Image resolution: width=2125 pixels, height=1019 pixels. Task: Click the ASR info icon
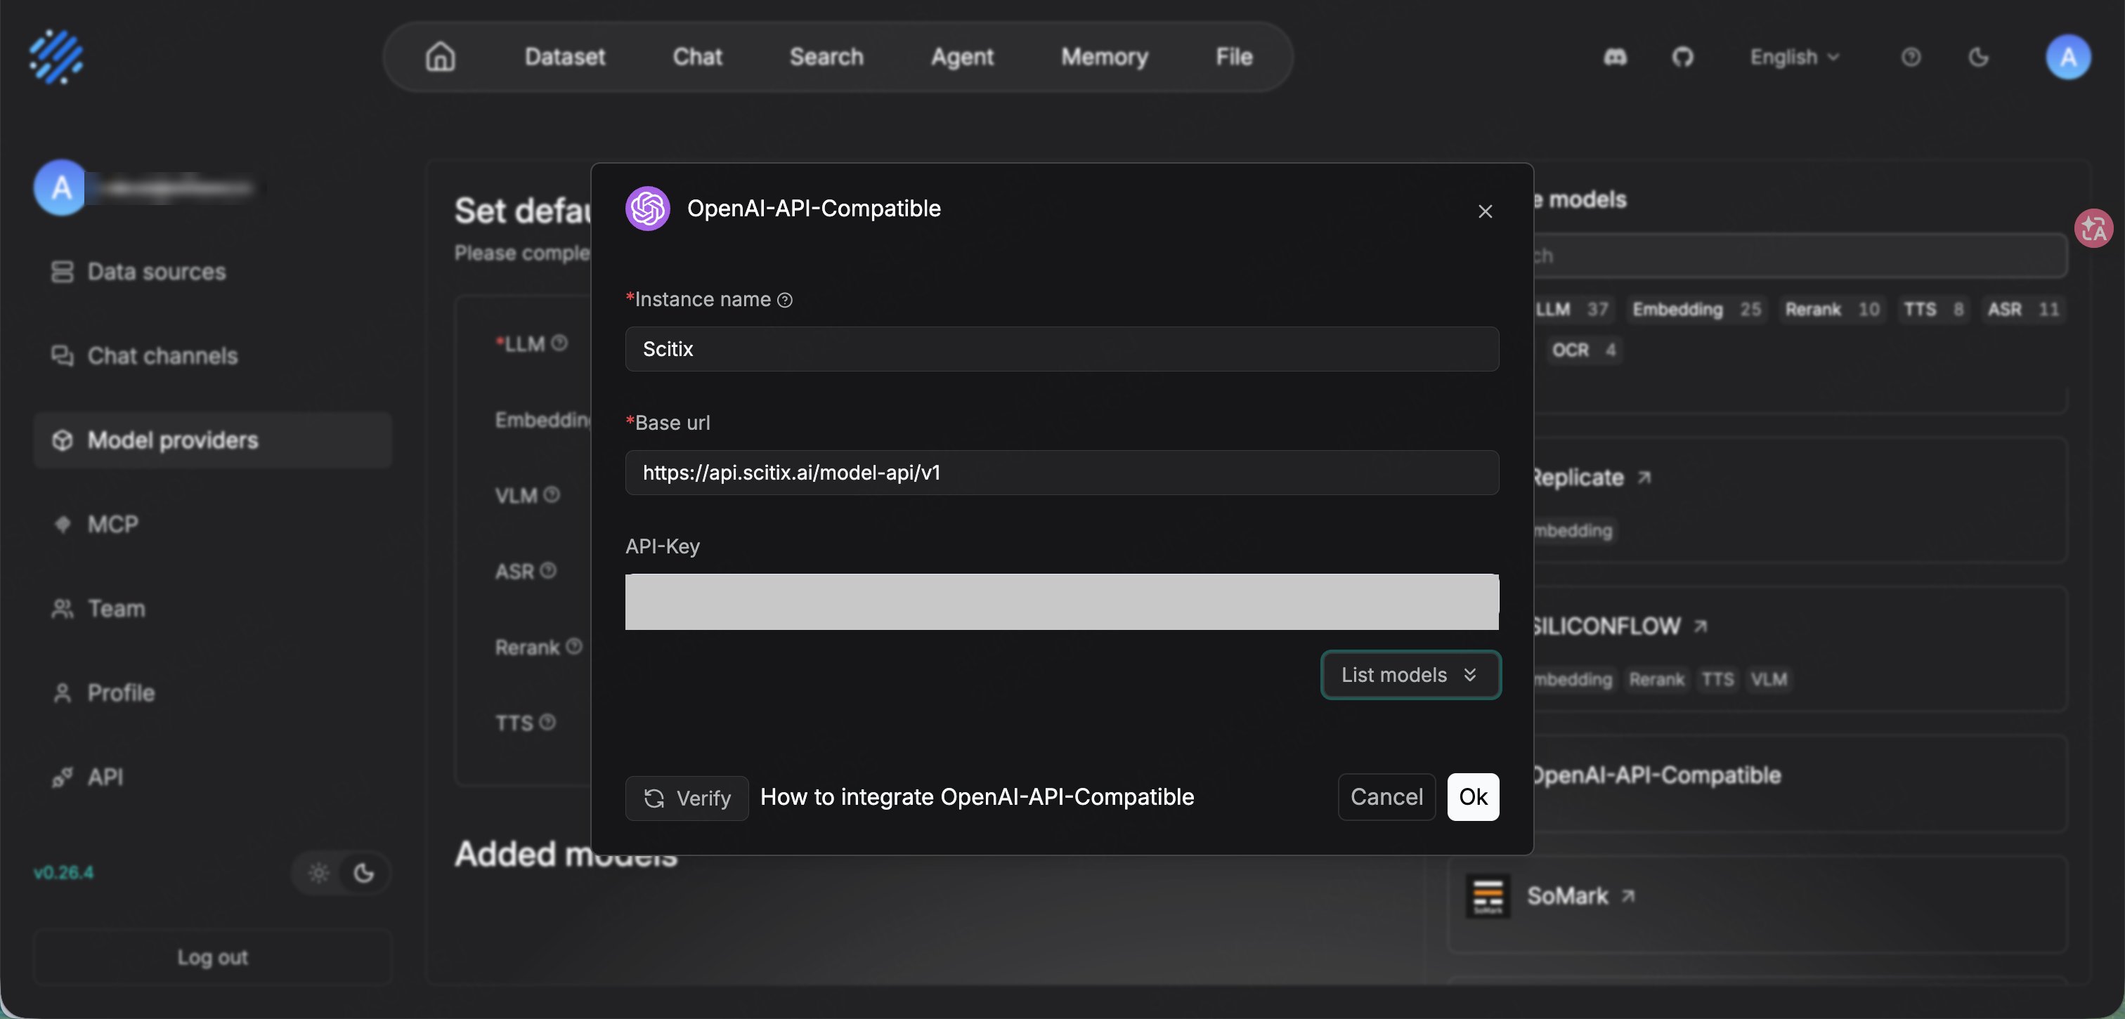(x=547, y=570)
